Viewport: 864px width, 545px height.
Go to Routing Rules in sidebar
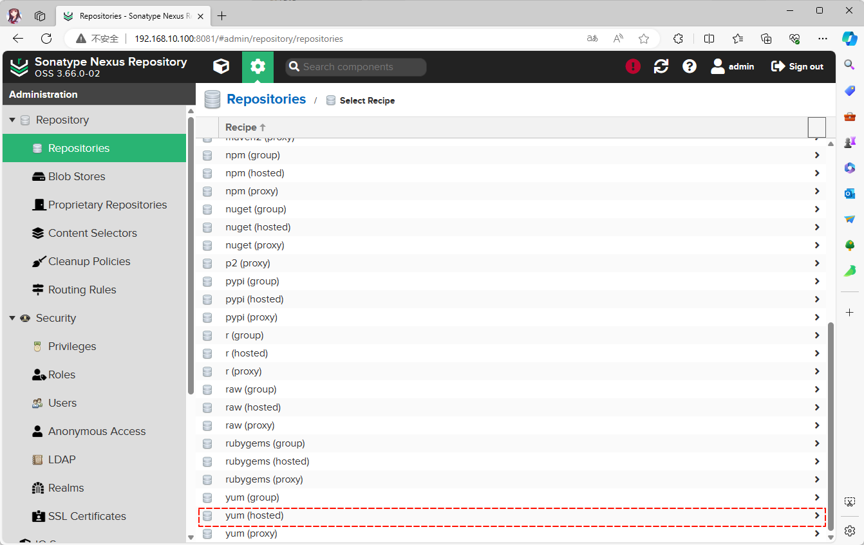point(82,290)
